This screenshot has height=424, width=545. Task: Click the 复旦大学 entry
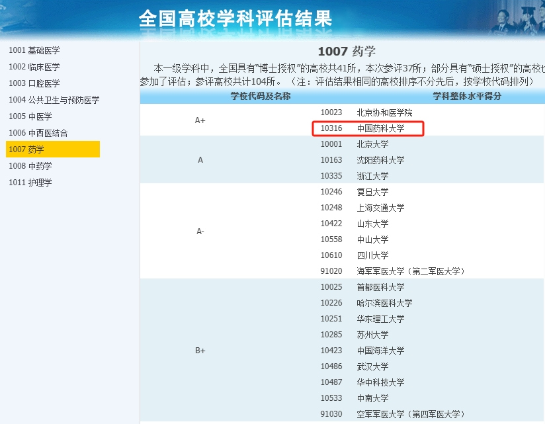tap(372, 192)
